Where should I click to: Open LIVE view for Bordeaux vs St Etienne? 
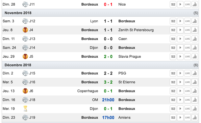click(x=188, y=82)
